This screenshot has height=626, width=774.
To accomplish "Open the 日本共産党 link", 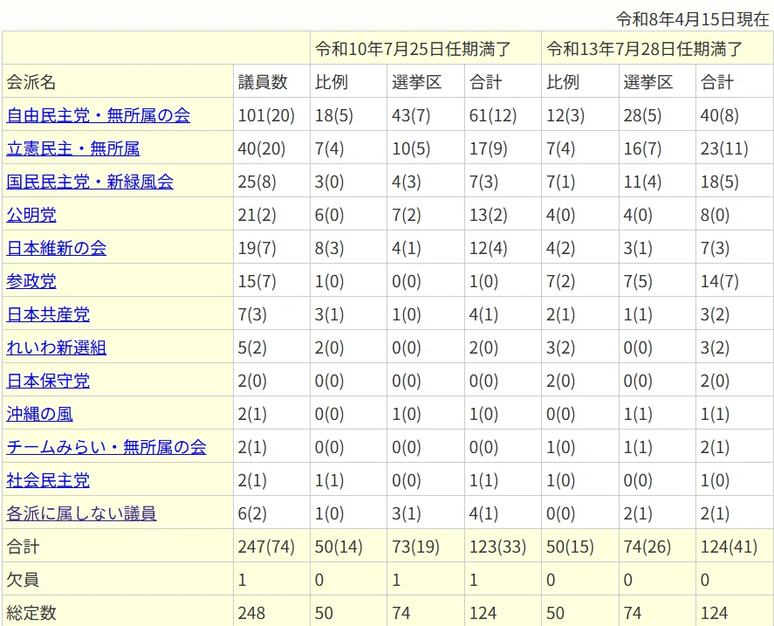I will [x=48, y=314].
